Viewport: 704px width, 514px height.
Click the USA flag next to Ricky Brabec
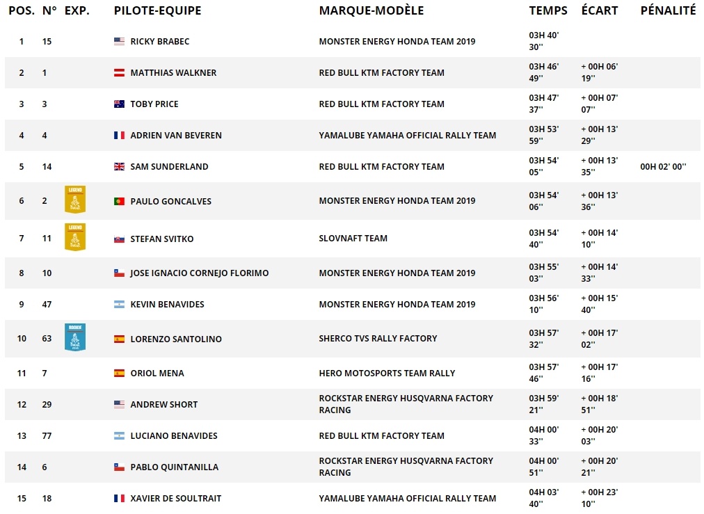pyautogui.click(x=119, y=41)
